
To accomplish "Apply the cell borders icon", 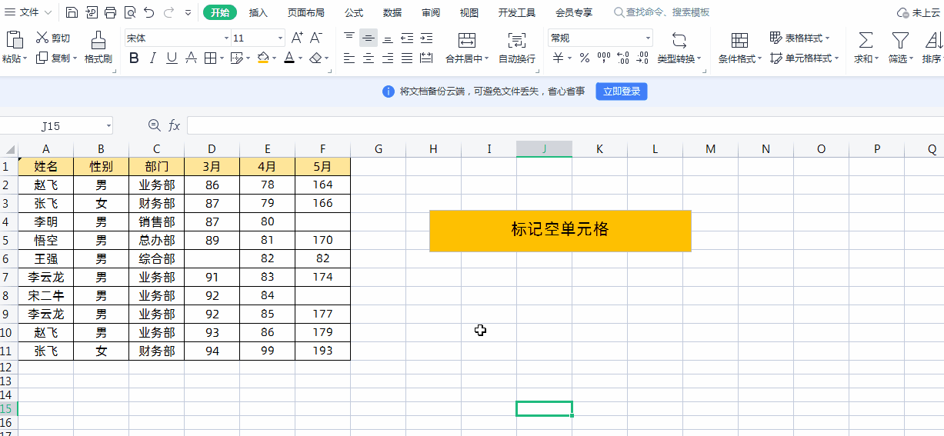I will pyautogui.click(x=210, y=58).
